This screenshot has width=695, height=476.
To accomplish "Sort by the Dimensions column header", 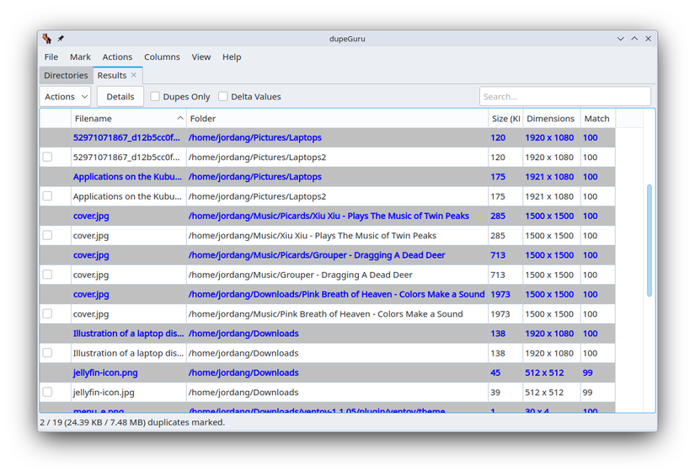I will tap(552, 118).
